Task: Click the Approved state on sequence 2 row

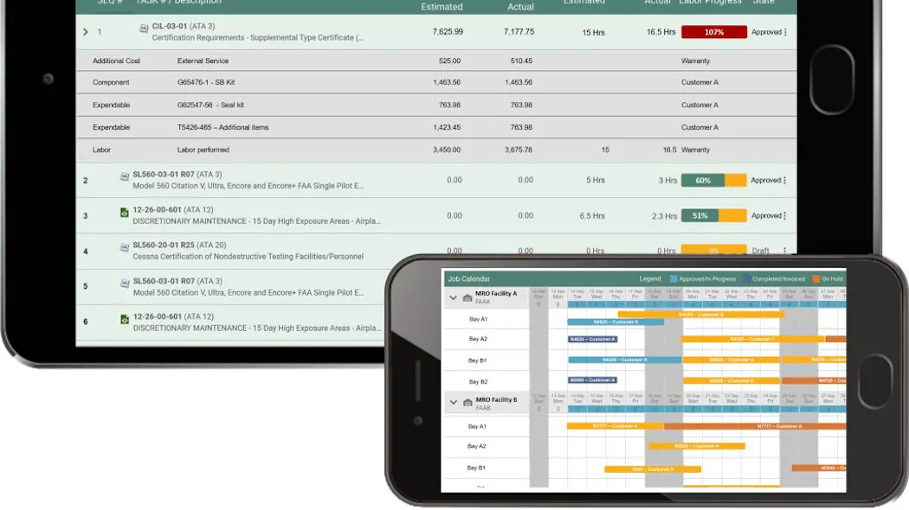Action: pyautogui.click(x=766, y=181)
